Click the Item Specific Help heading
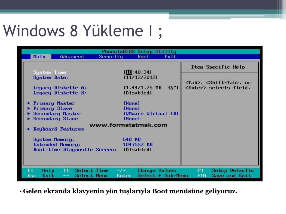The image size is (286, 214). [x=218, y=67]
